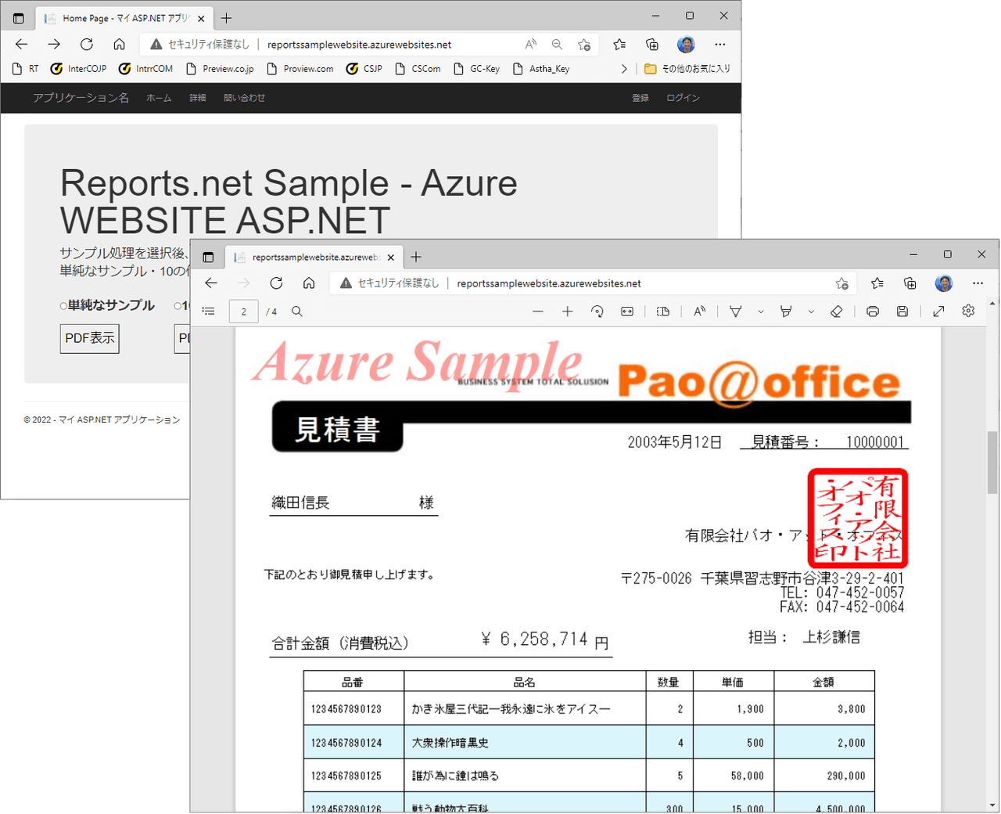
Task: Click the PDF page number field
Action: [243, 312]
